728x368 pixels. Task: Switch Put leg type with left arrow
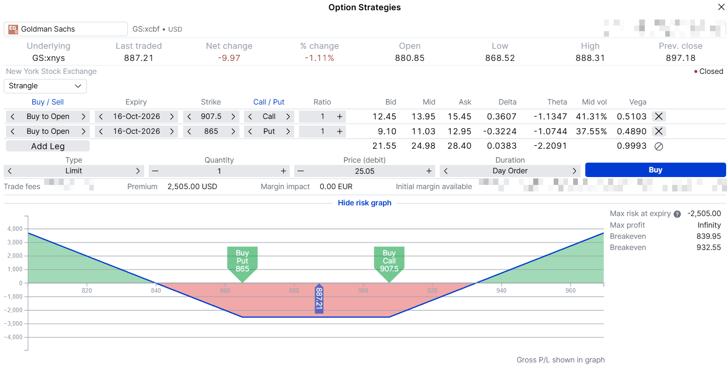coord(250,131)
